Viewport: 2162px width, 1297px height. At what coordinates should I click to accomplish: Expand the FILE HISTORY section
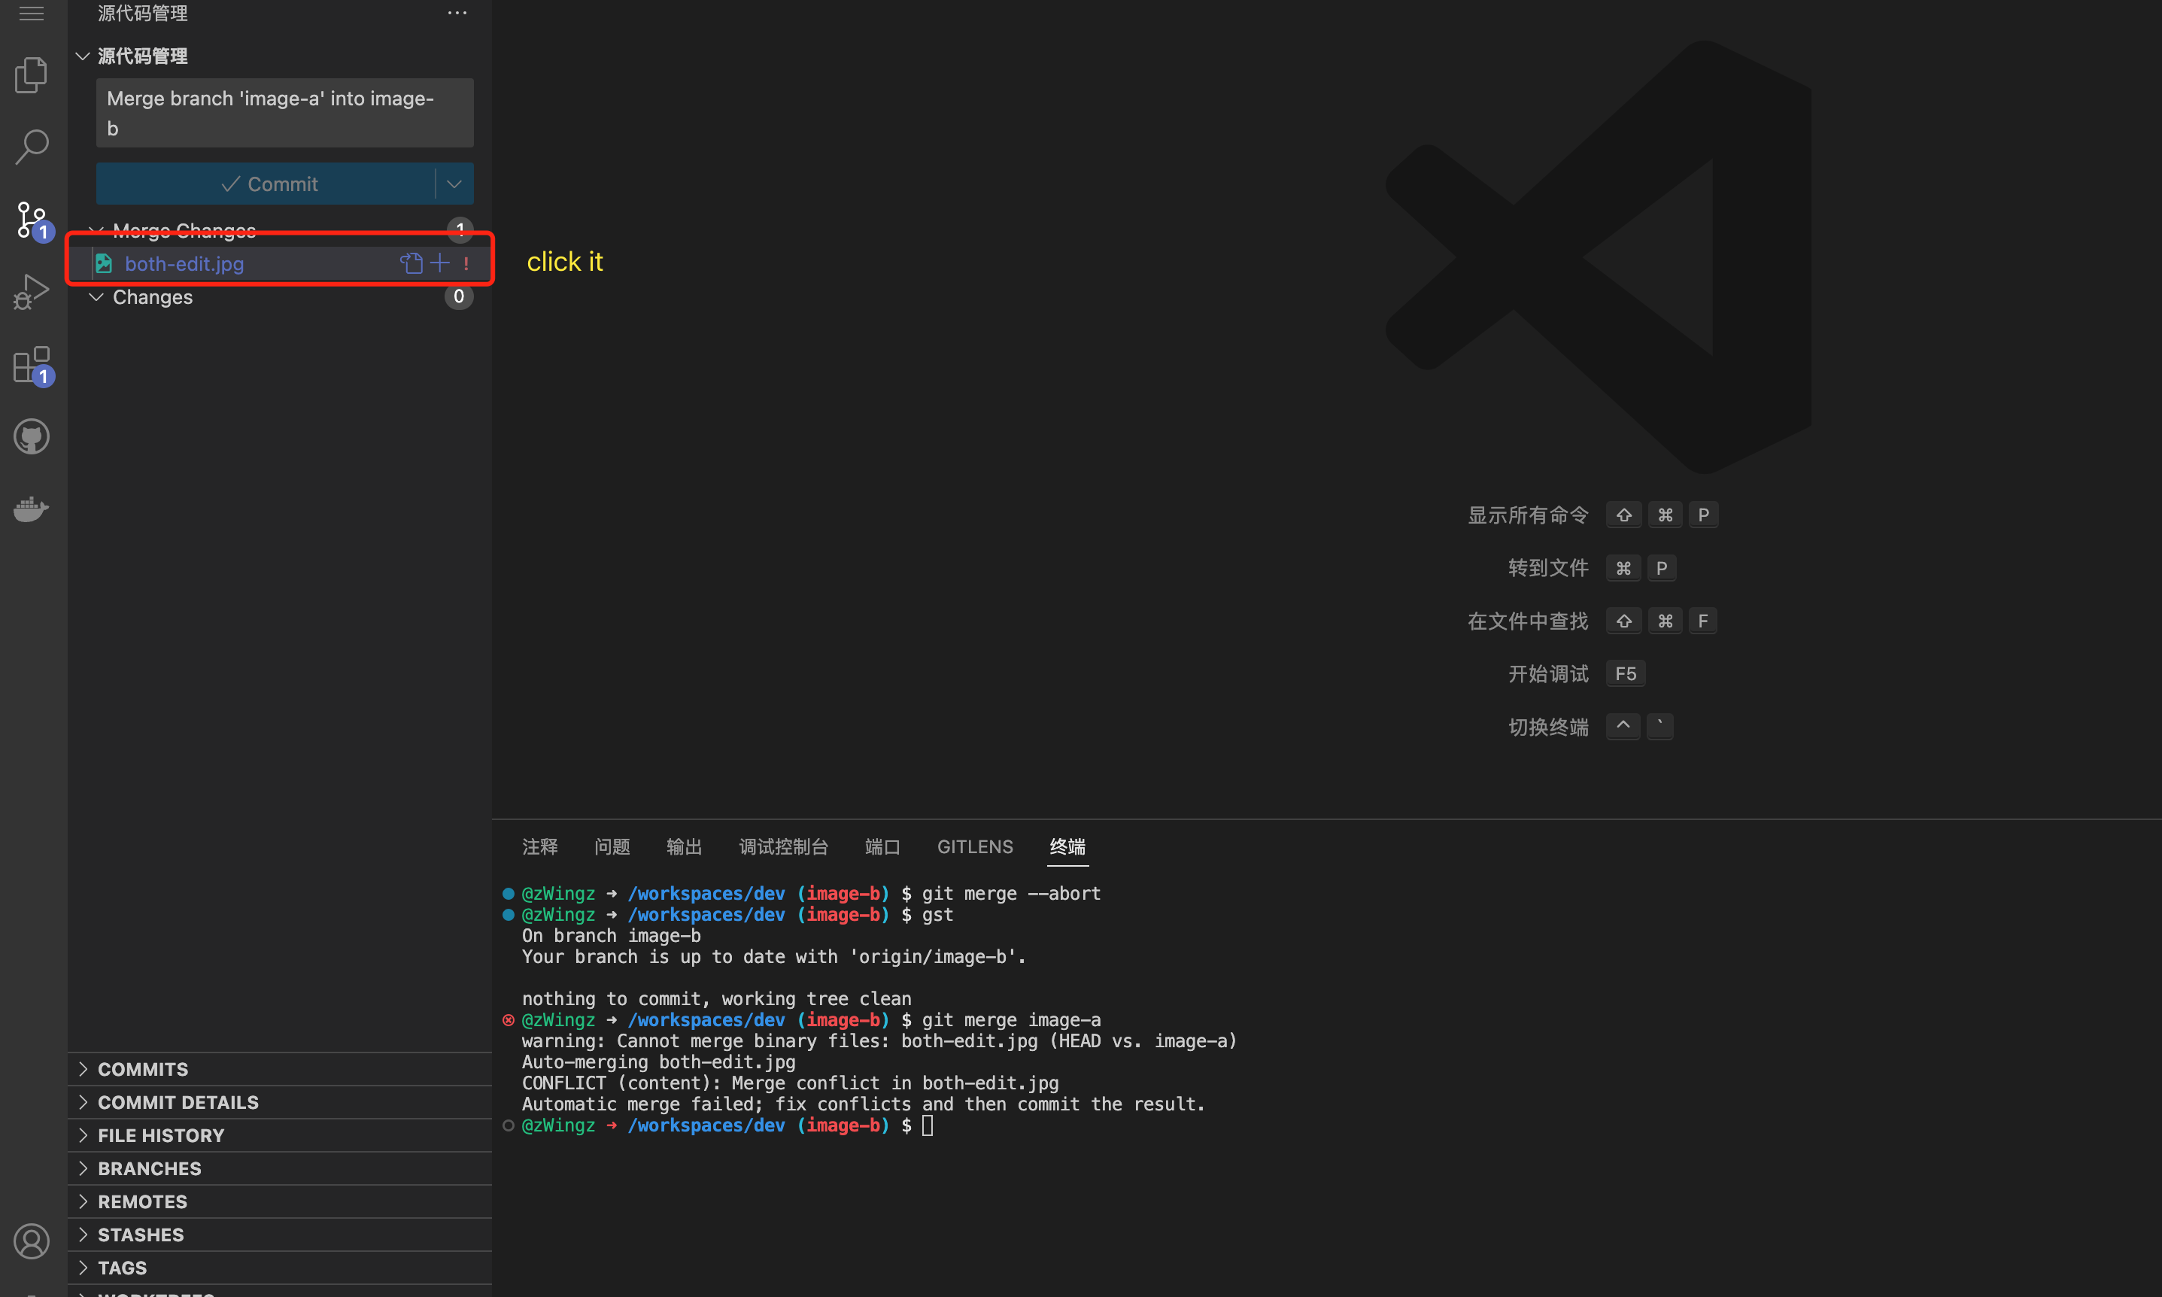coord(280,1135)
